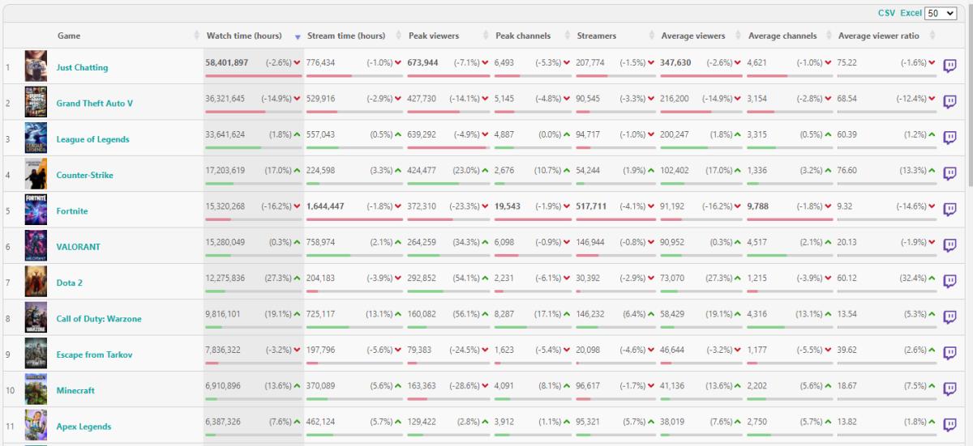973x446 pixels.
Task: Open the Counter-Strike Twitch icon
Action: (950, 174)
